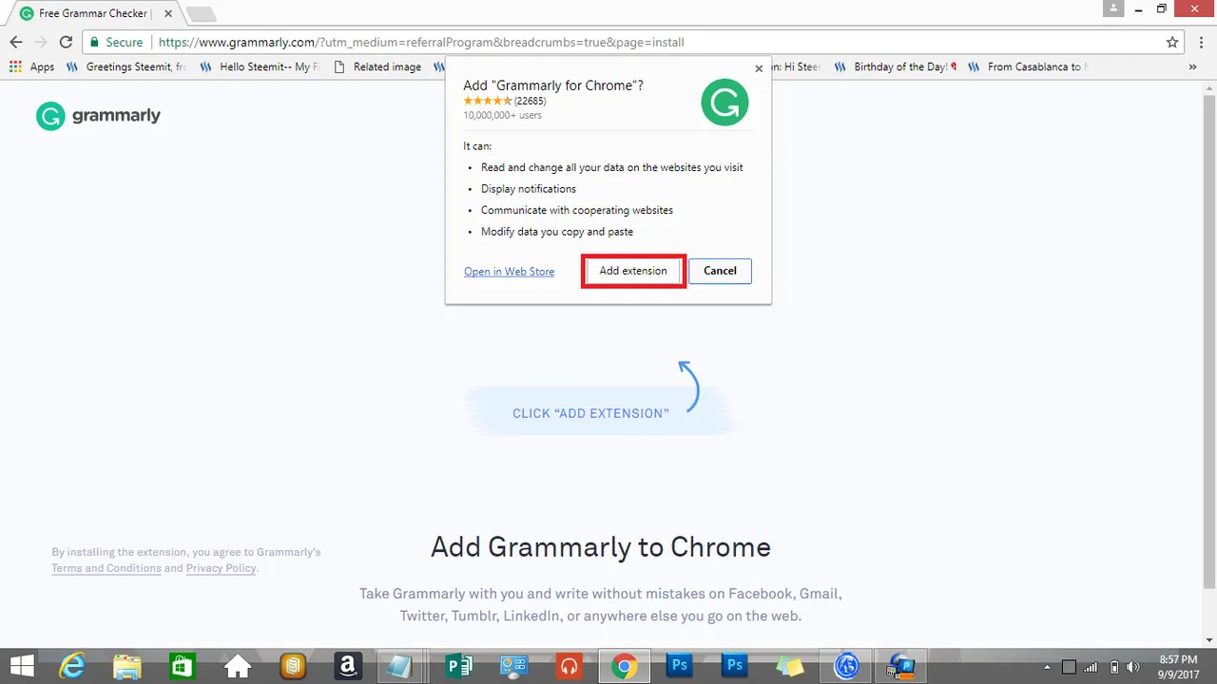Screen dimensions: 1217x684
Task: Click the grammarly logo on the page
Action: point(98,116)
